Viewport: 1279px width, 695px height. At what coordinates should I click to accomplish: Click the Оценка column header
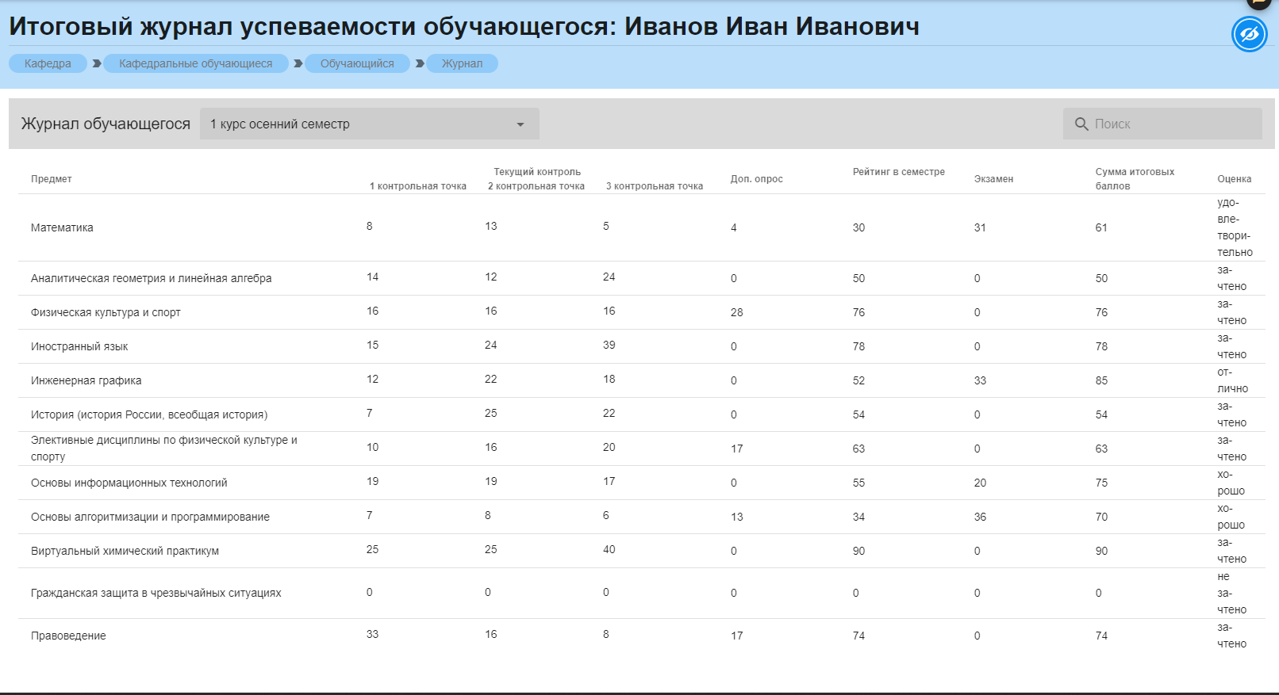click(1234, 179)
